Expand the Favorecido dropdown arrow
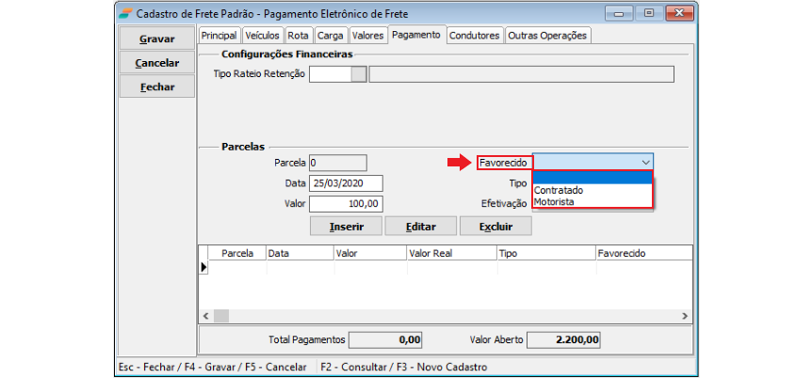 [x=644, y=162]
